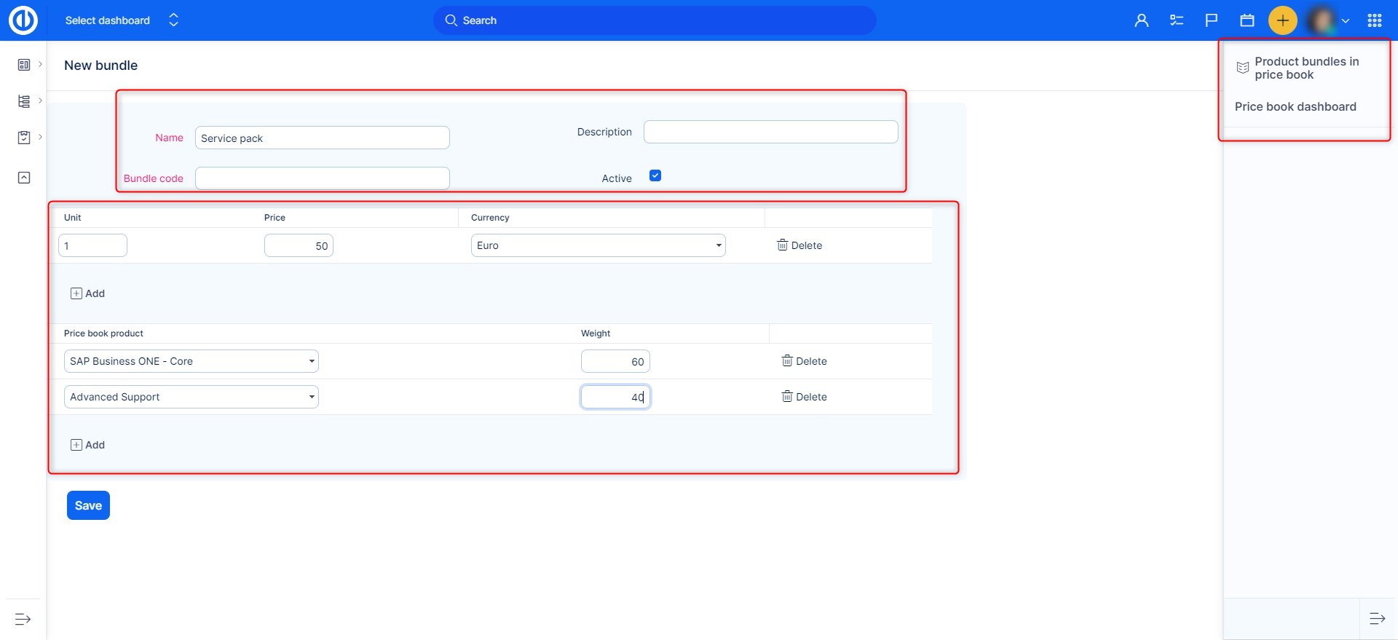Expand the left sidebar with arrow icon

(23, 619)
